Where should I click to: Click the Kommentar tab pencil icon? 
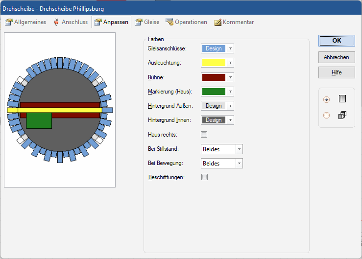(x=217, y=22)
